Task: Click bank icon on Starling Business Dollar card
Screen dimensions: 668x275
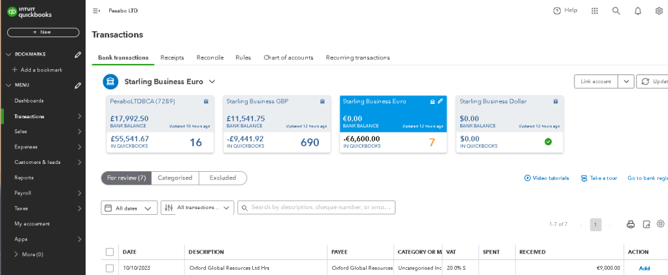Action: point(556,101)
